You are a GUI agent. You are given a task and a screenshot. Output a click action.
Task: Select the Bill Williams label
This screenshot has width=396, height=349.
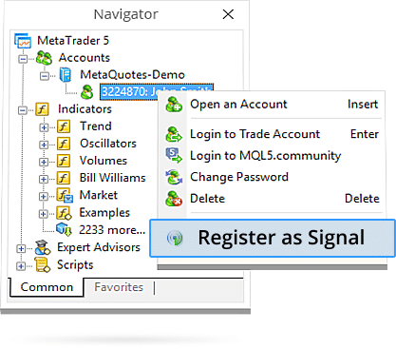tap(112, 178)
